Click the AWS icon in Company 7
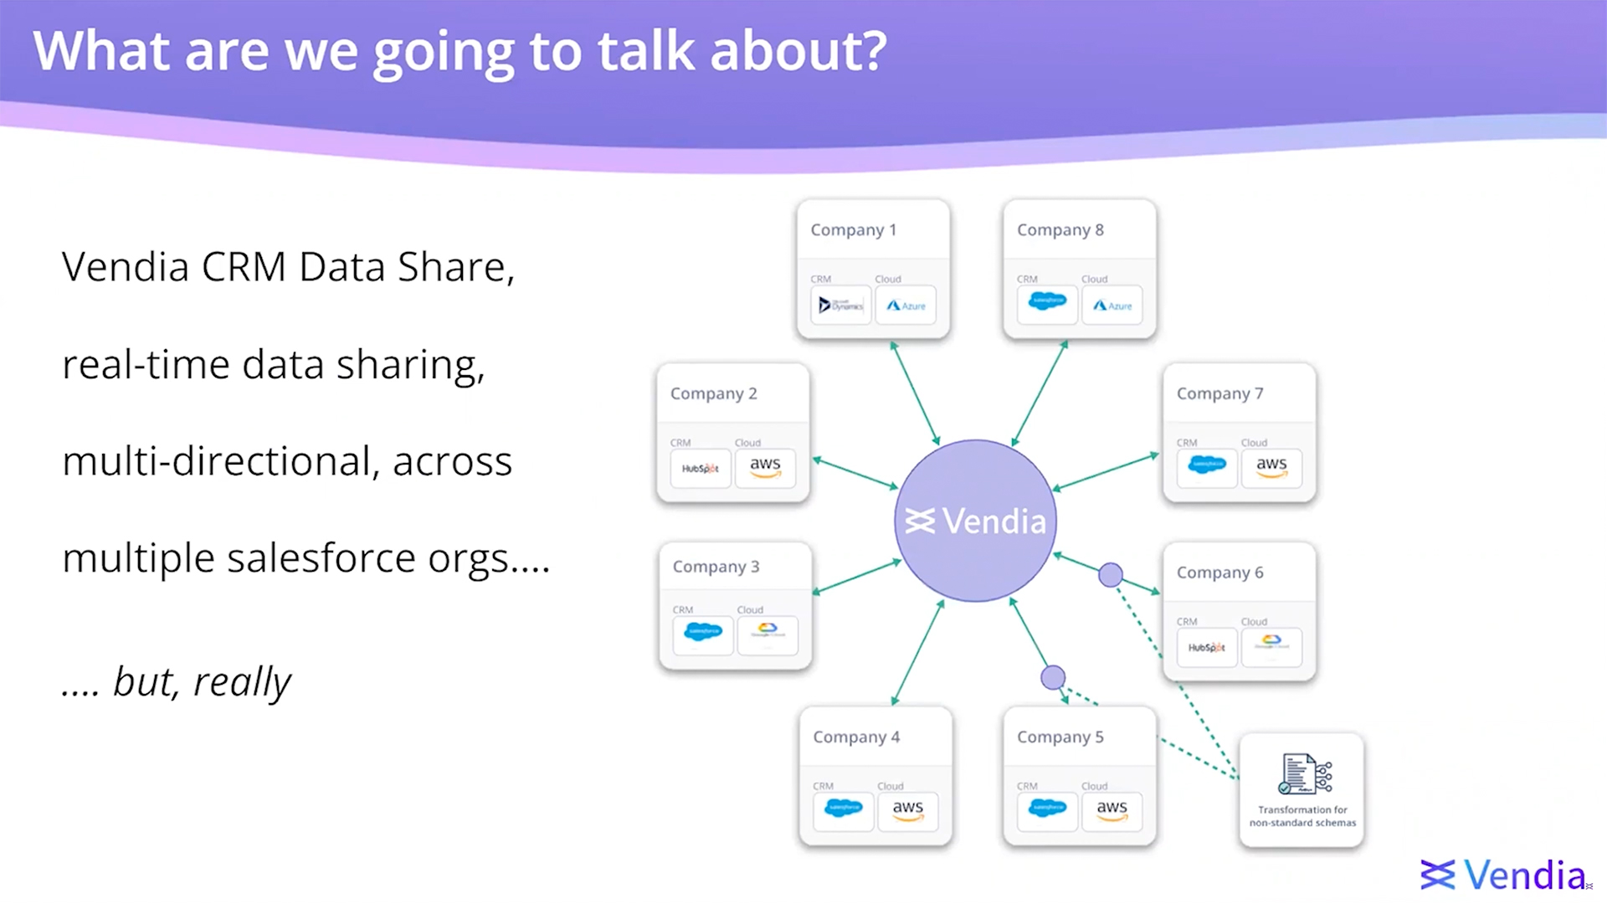Screen dimensions: 1607x904 point(1271,469)
